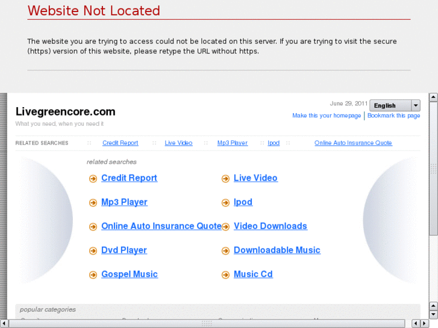Open Credit Report in the top related searches bar
Image resolution: width=438 pixels, height=328 pixels.
(x=120, y=143)
